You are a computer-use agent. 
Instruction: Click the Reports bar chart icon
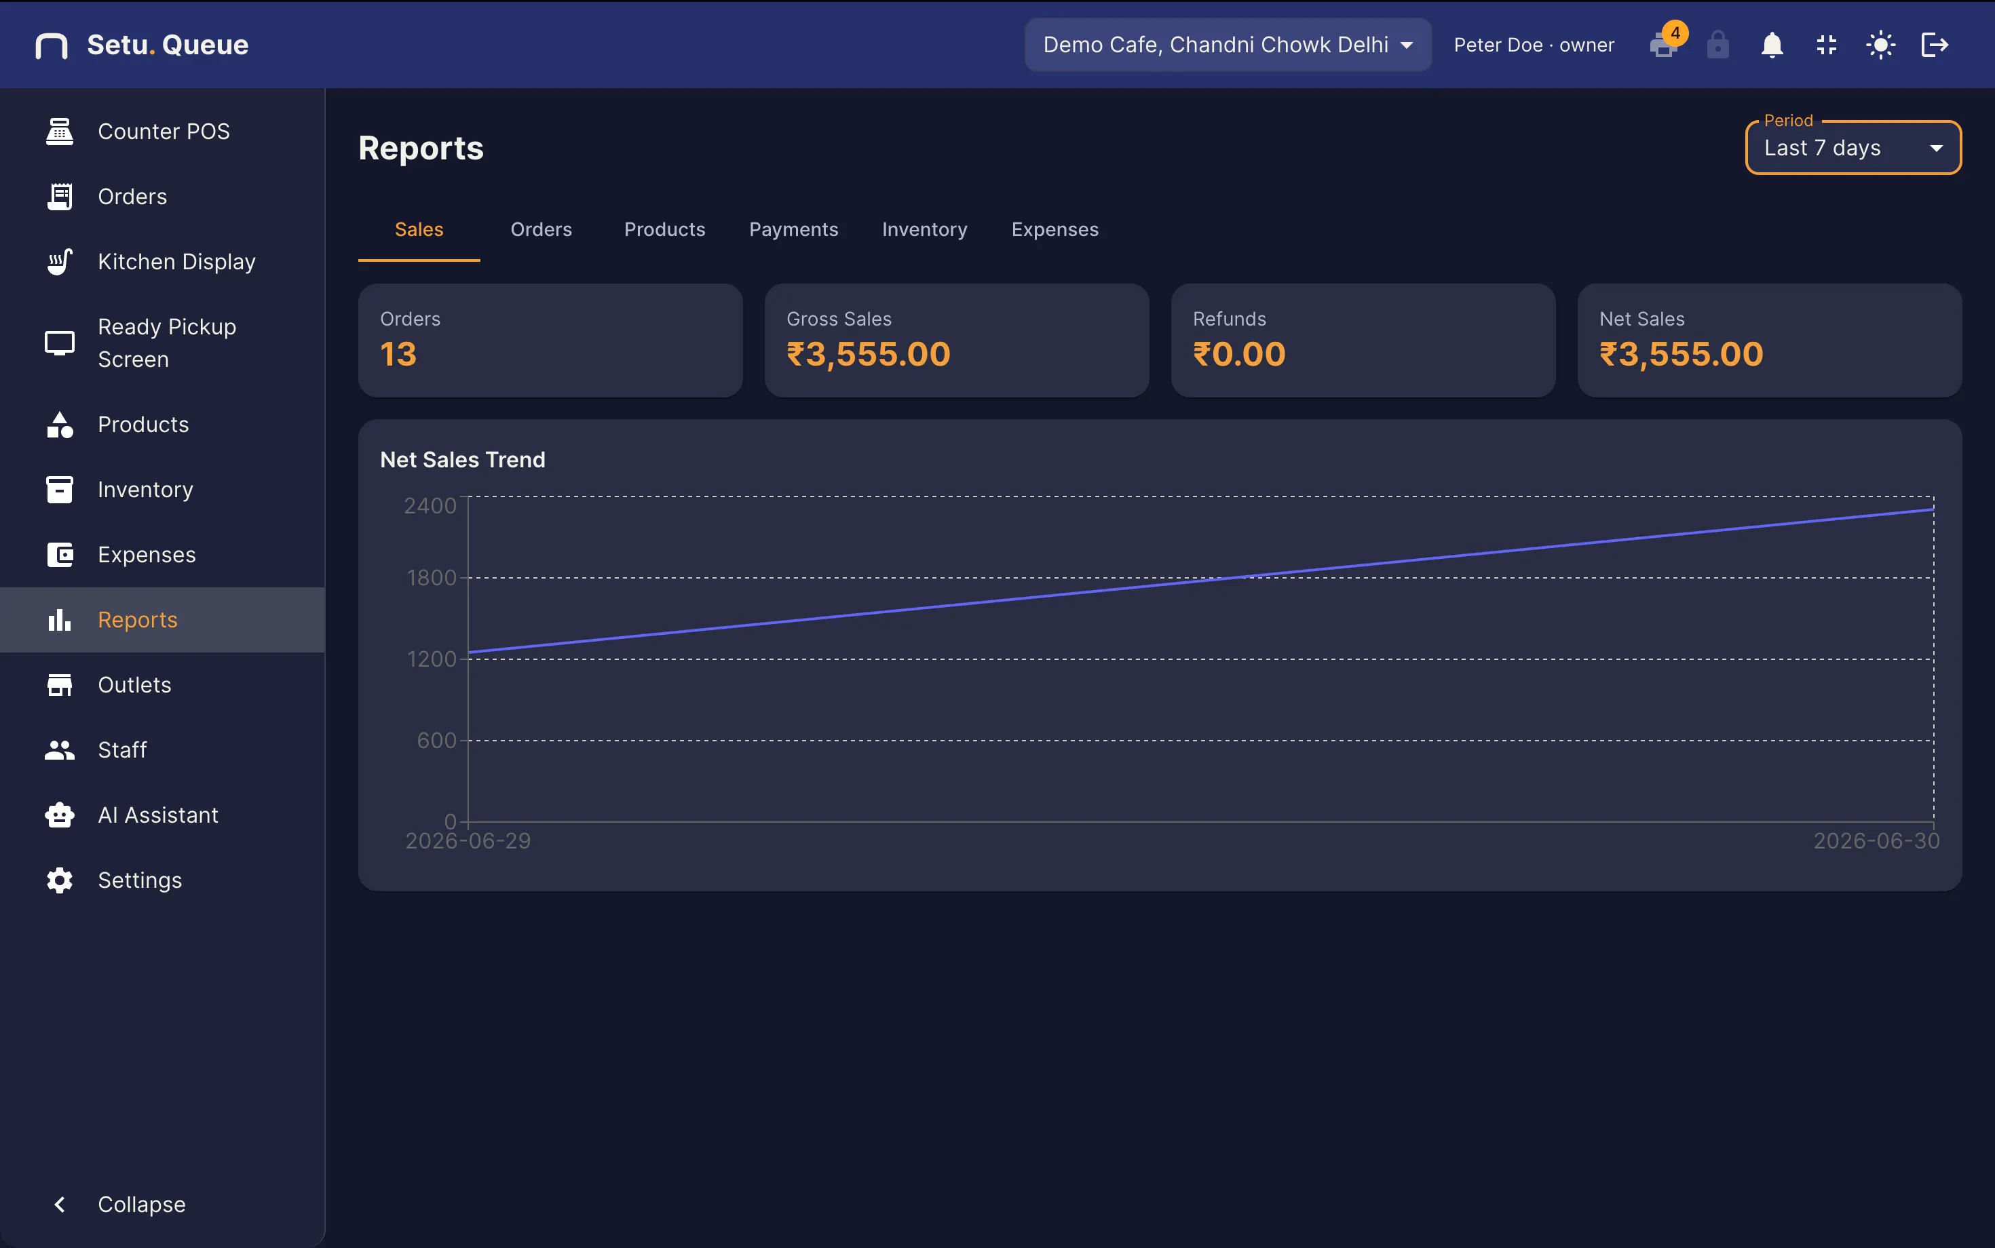[60, 620]
